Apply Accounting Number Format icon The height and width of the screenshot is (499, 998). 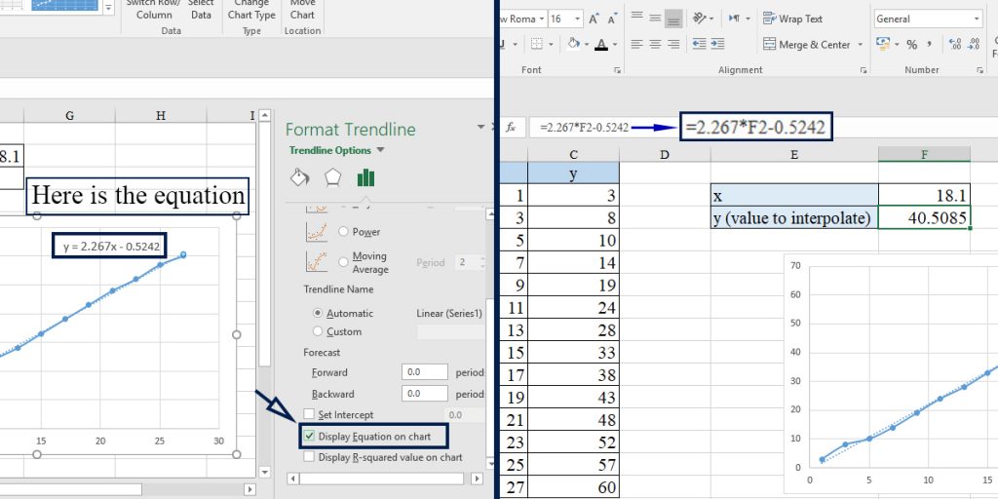pyautogui.click(x=883, y=44)
